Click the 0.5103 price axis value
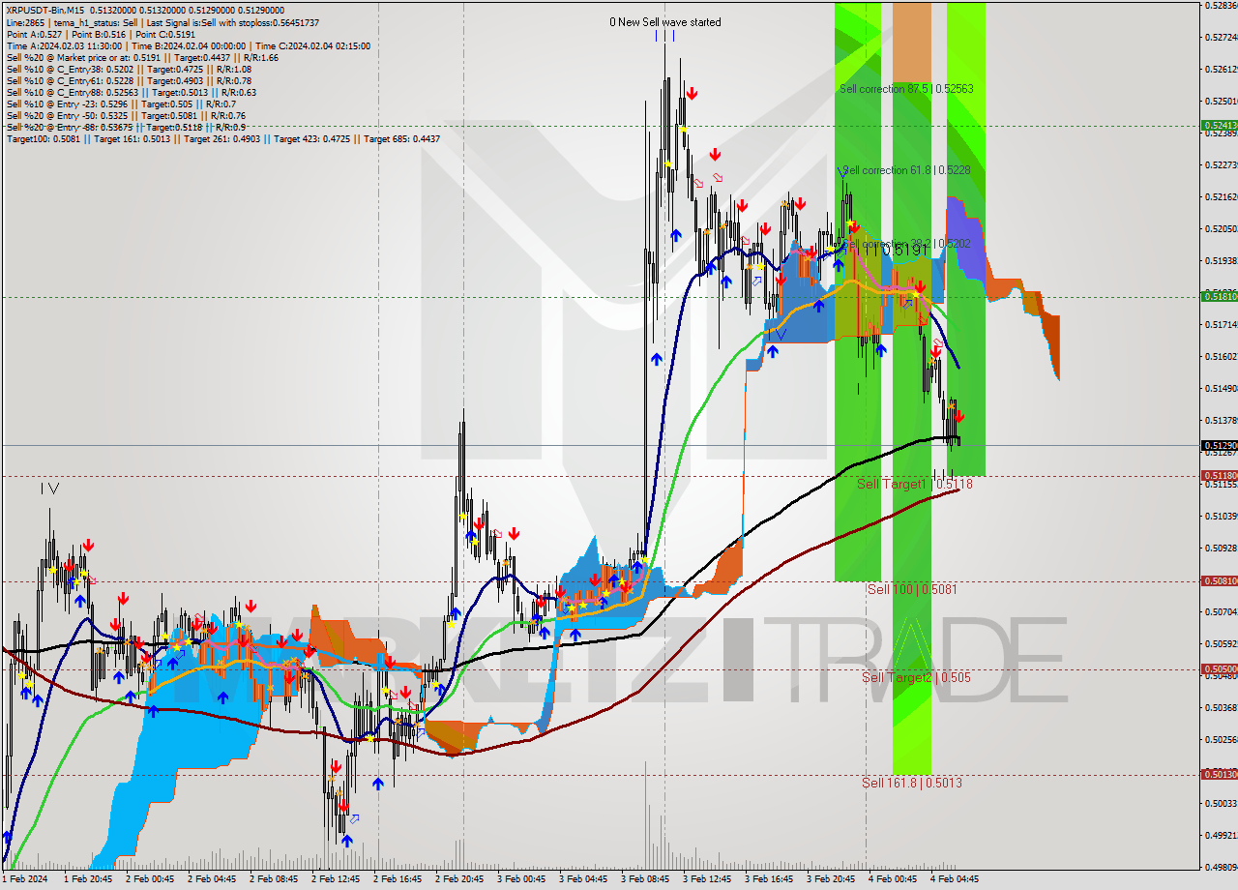1238x890 pixels. tap(1222, 516)
